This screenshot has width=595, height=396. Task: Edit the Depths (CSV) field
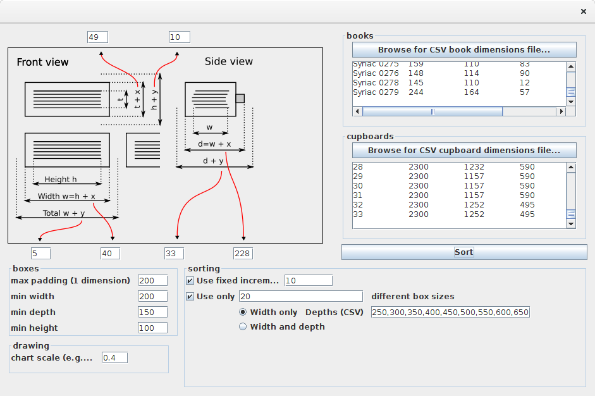click(450, 312)
